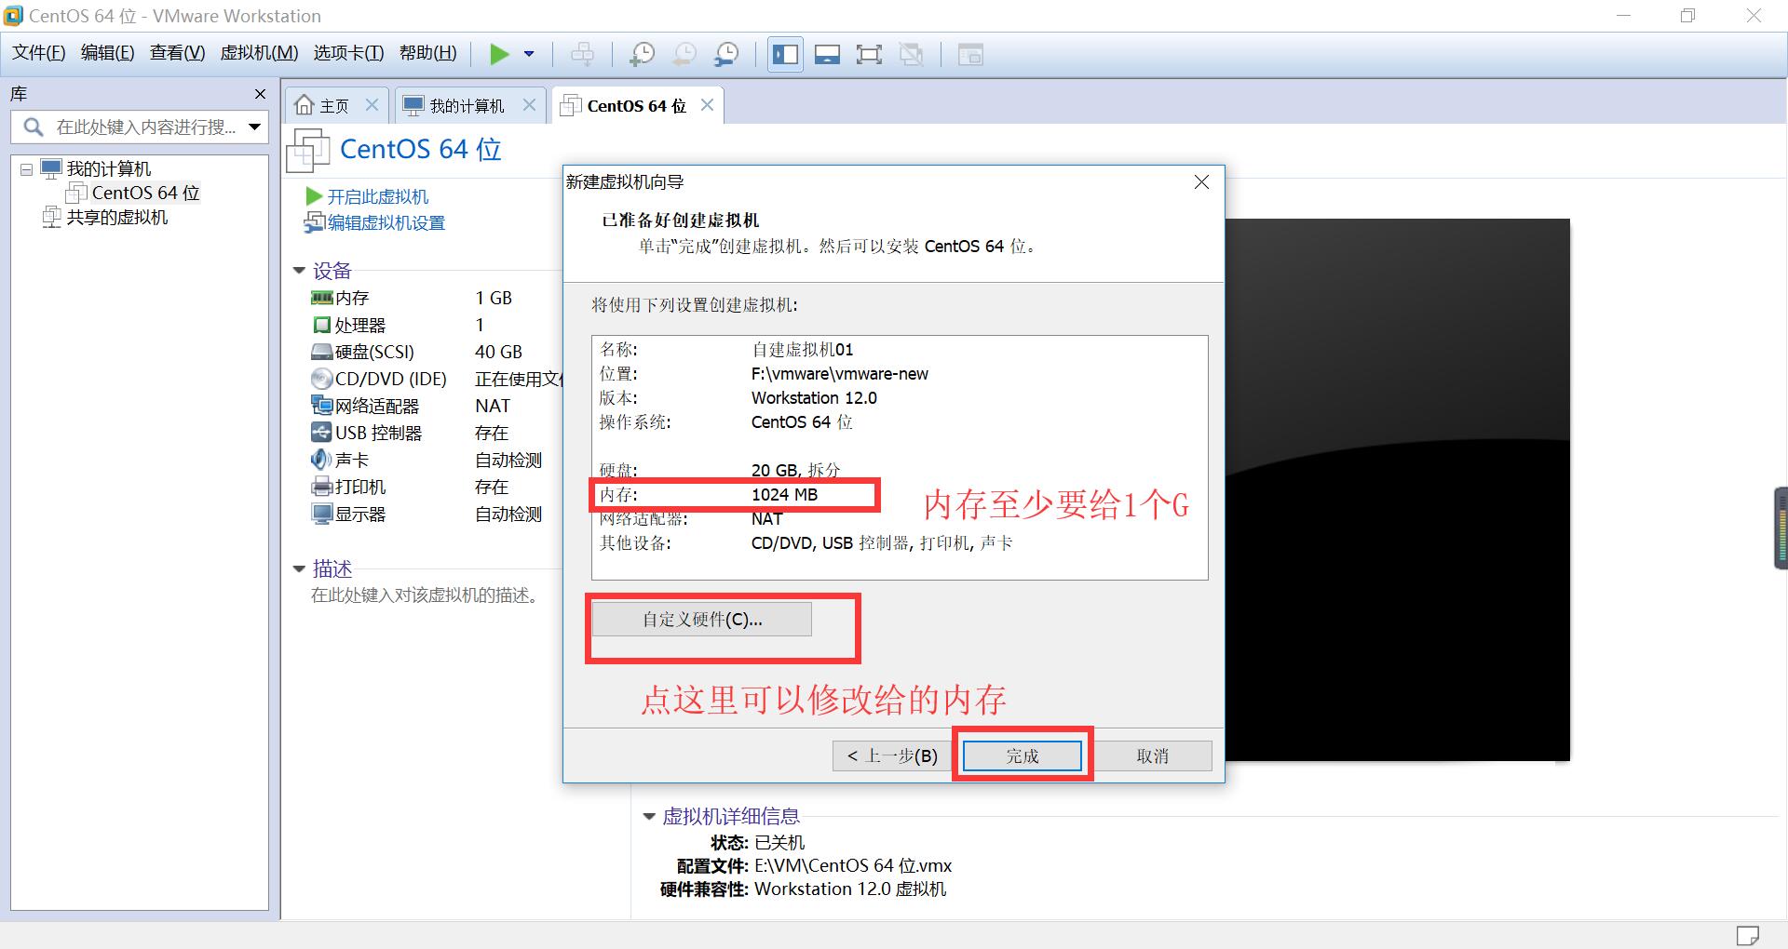
Task: Select USB 控制器 device icon
Action: (x=322, y=433)
